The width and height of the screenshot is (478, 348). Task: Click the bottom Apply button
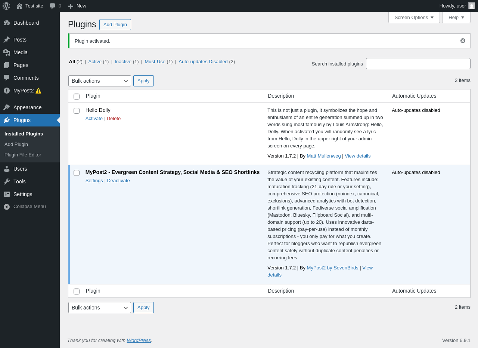[143, 308]
